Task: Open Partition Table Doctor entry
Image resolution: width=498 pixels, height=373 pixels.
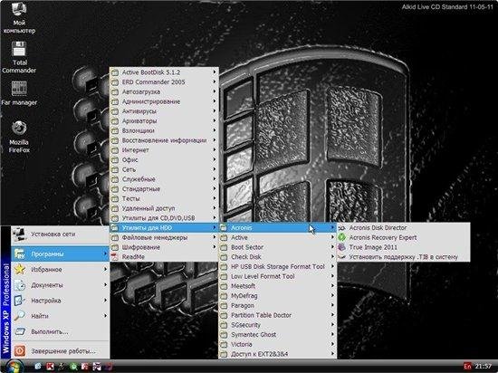Action: 277,315
